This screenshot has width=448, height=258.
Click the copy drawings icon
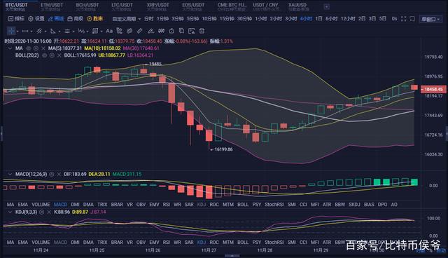click(x=181, y=31)
